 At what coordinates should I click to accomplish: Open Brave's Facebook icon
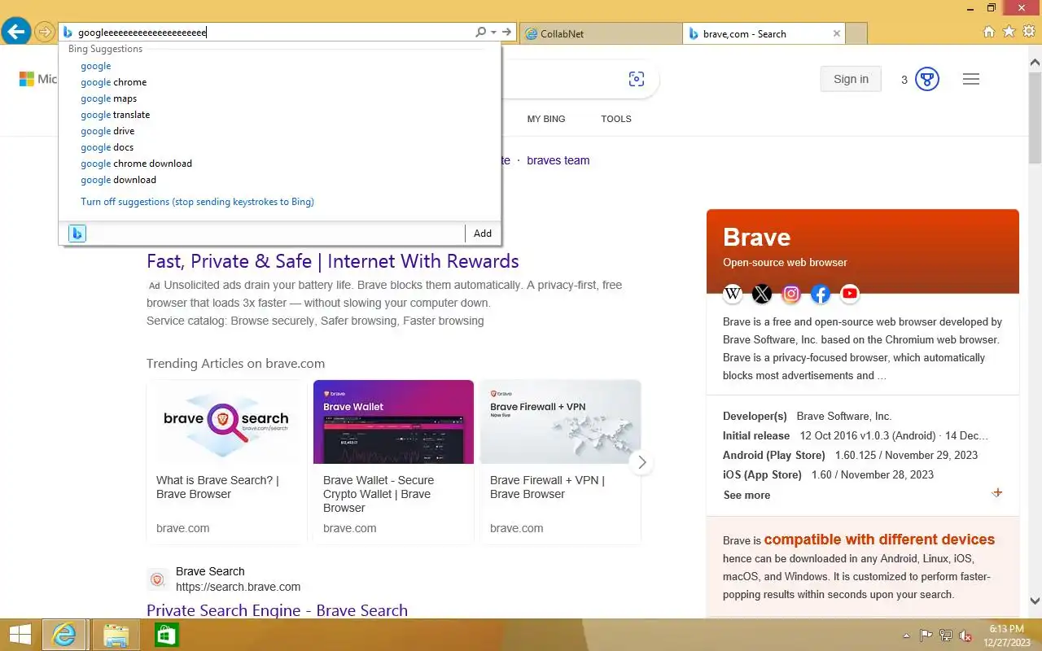[x=821, y=294]
